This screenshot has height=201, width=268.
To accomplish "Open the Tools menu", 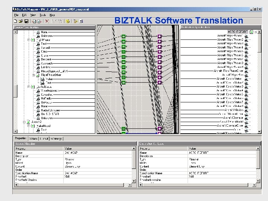I will [x=42, y=15].
